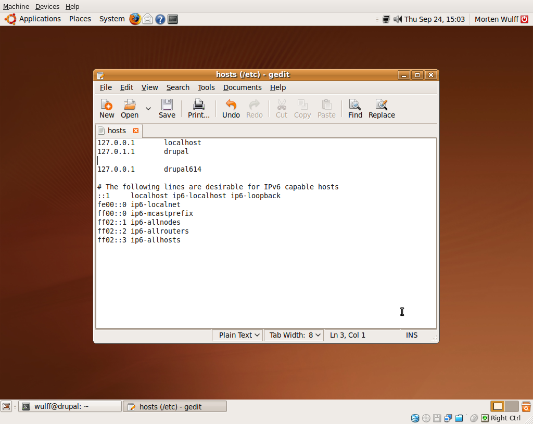The height and width of the screenshot is (424, 533).
Task: Click the Cut scissors icon
Action: point(282,109)
